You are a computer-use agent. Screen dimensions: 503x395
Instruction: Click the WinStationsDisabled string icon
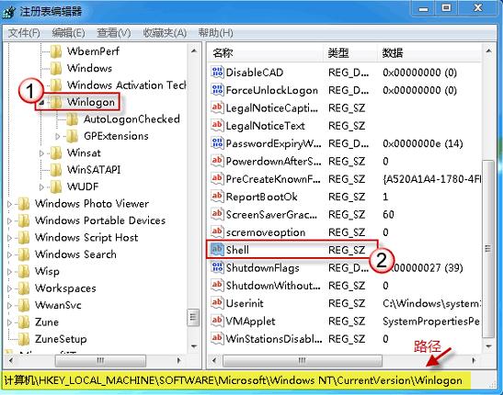click(x=217, y=339)
